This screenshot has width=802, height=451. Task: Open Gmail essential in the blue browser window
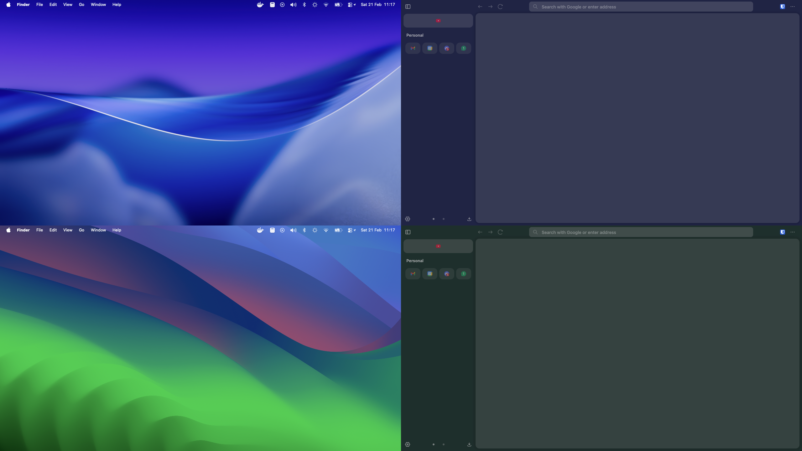(413, 48)
